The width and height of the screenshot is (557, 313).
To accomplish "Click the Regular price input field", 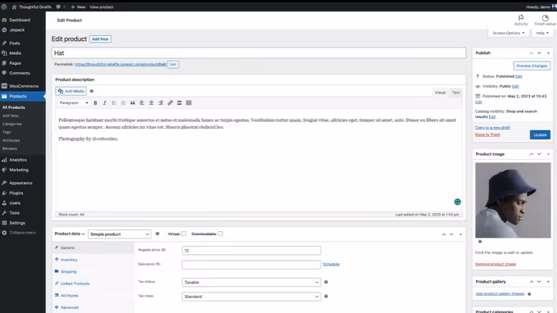I will click(x=251, y=251).
